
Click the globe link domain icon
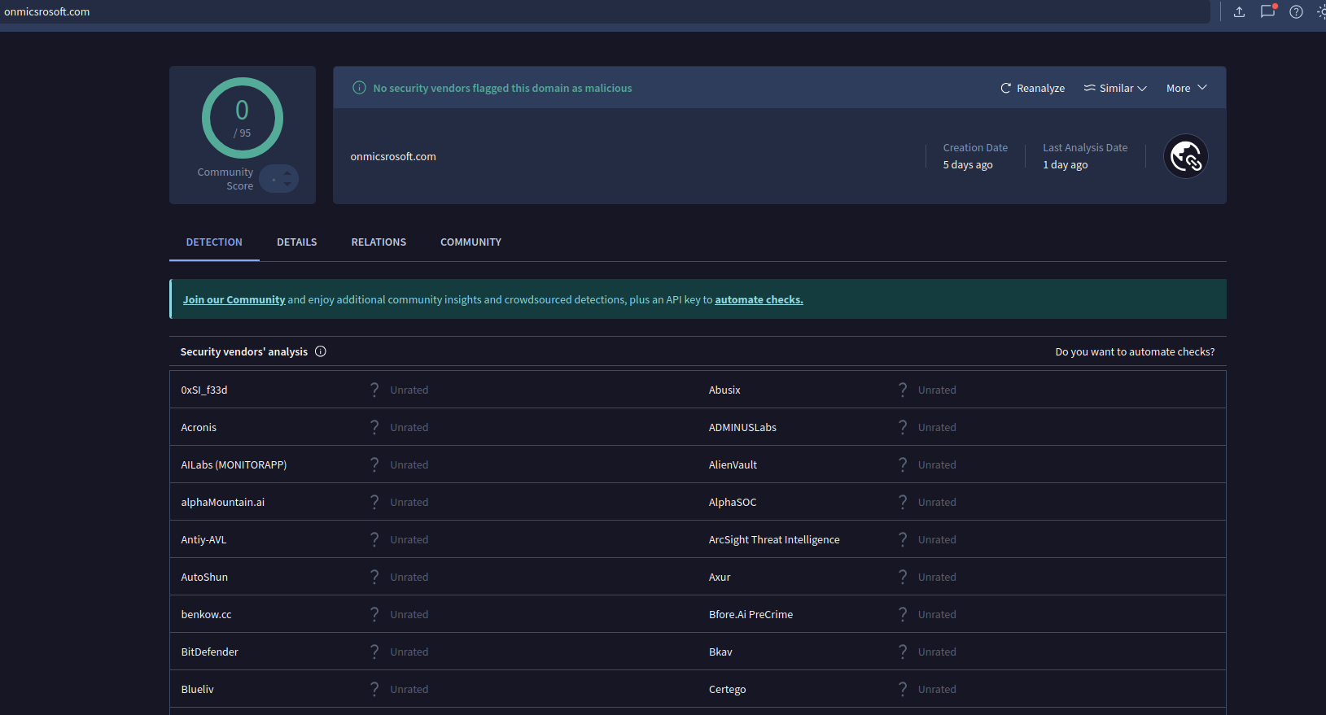(x=1185, y=156)
